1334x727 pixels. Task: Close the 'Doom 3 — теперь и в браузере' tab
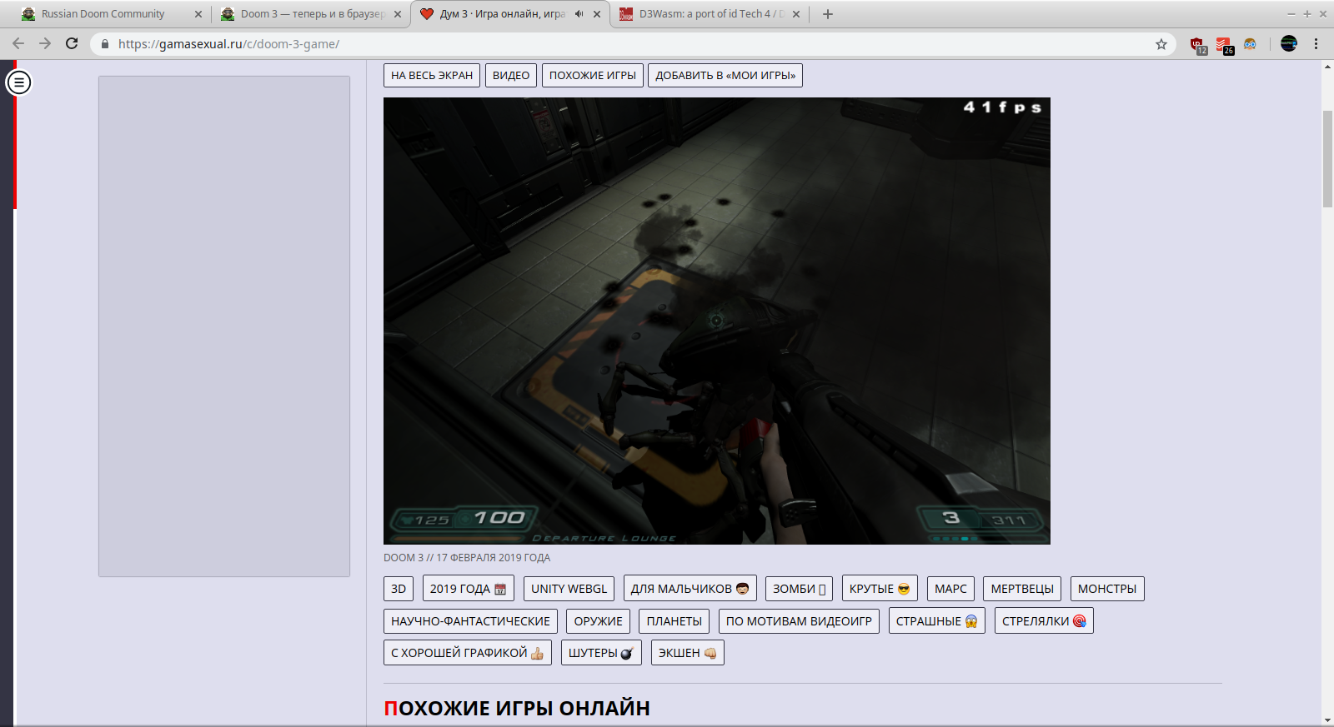[x=398, y=14]
